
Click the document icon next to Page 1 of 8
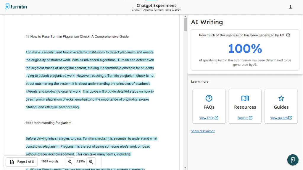click(x=12, y=162)
